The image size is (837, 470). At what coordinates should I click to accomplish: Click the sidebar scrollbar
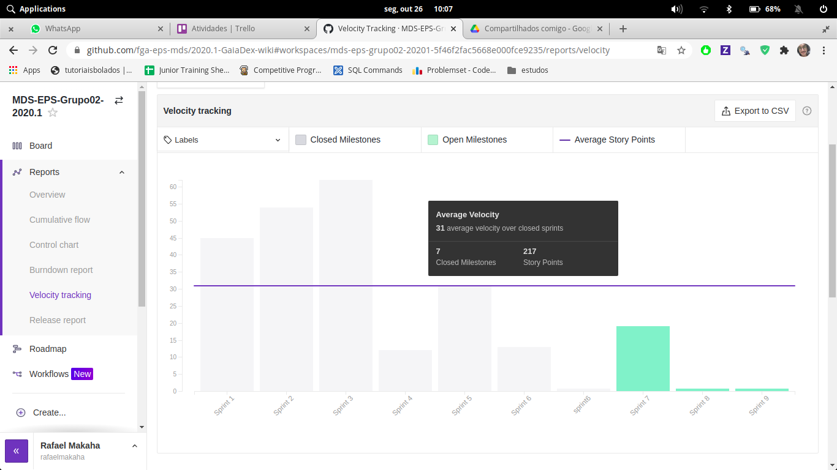tap(142, 199)
